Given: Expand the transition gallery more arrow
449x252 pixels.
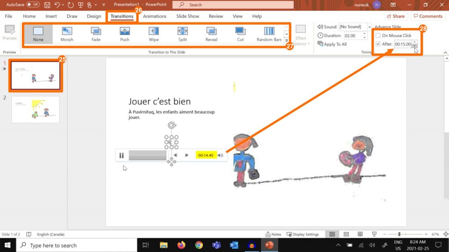Looking at the screenshot, I should point(287,41).
